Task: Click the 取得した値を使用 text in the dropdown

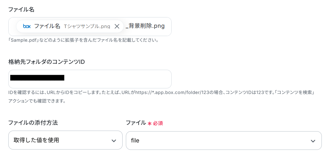Action: (37, 140)
